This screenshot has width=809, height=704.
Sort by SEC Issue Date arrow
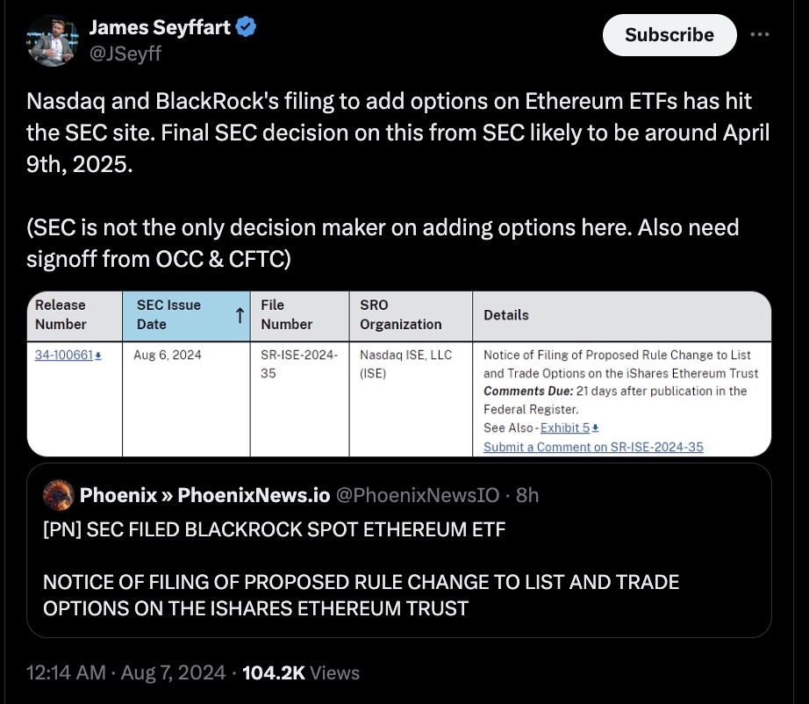click(239, 315)
